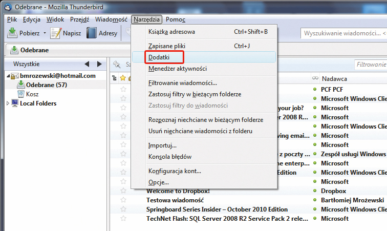The height and width of the screenshot is (231, 387).
Task: Click next folder view right arrow
Action: 99,64
